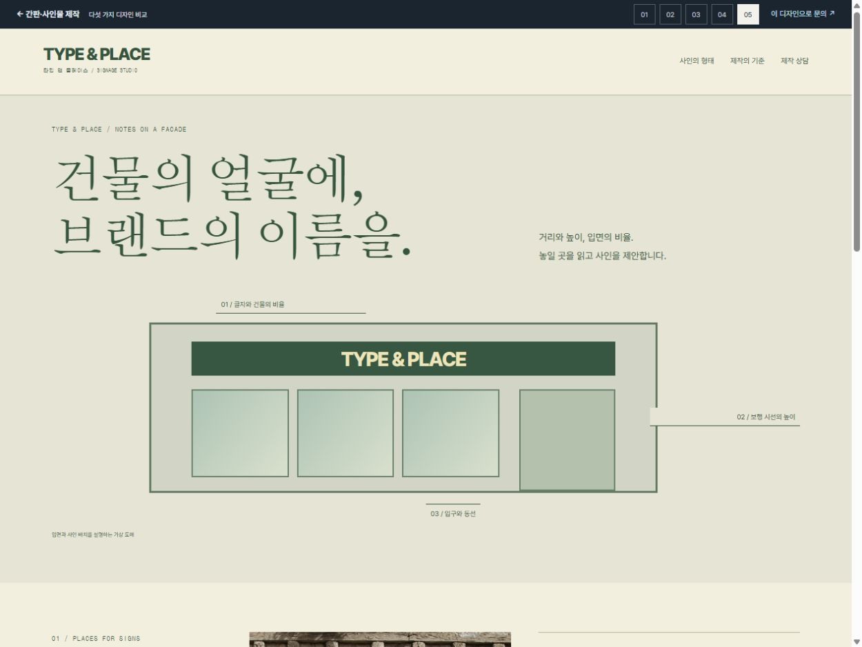
Task: Click the '다섯 가지 디자인 비교' text
Action: (118, 14)
